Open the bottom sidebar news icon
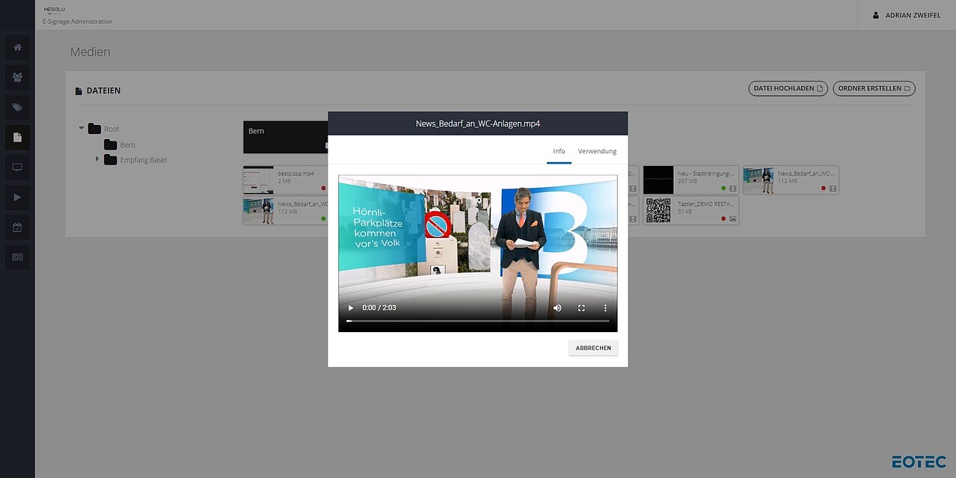The height and width of the screenshot is (478, 956). [17, 257]
